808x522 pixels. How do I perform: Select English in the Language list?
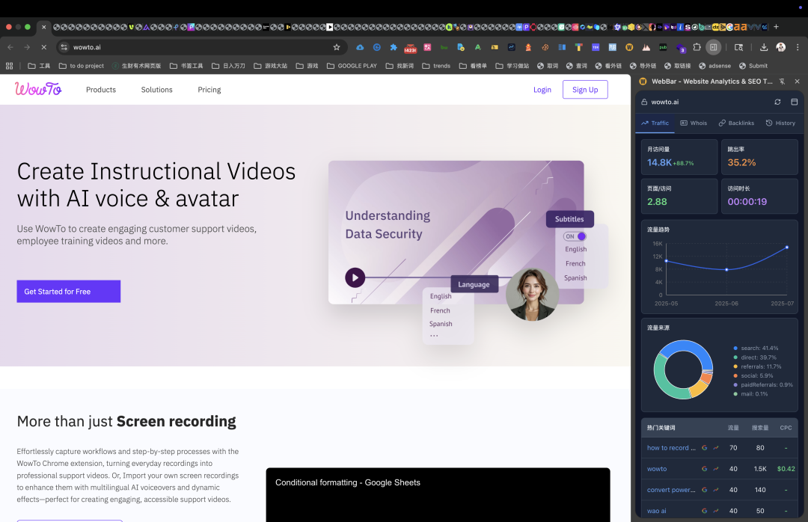click(441, 296)
